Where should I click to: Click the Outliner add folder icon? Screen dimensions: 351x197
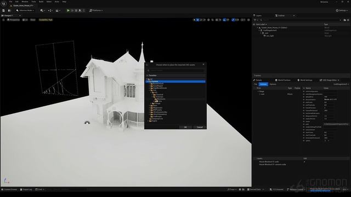pos(345,20)
